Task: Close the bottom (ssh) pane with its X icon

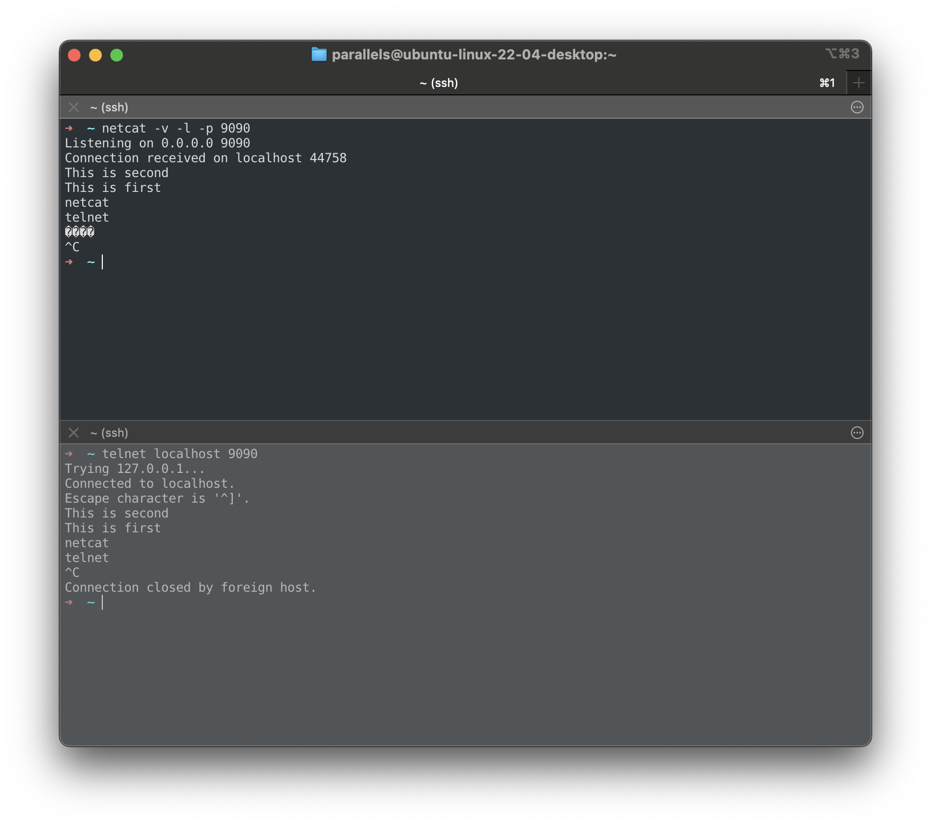Action: [x=74, y=432]
